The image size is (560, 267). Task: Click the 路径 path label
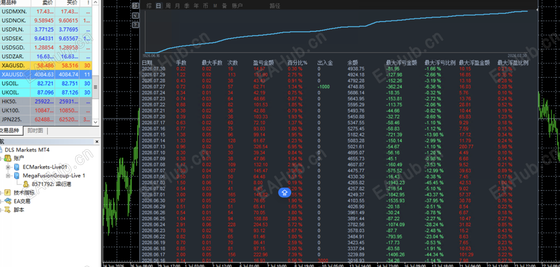click(x=275, y=6)
